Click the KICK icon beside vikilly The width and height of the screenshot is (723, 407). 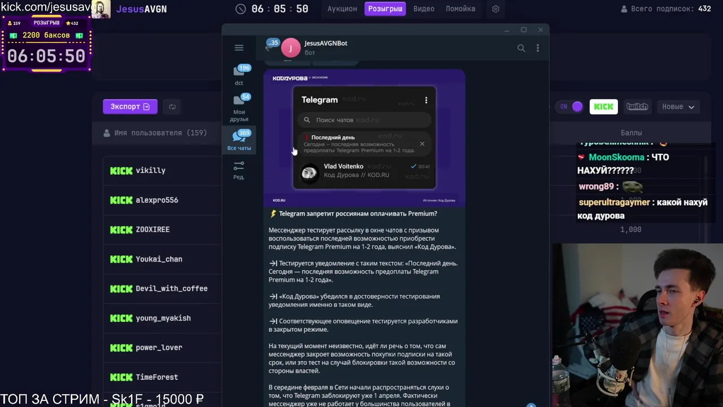[121, 170]
